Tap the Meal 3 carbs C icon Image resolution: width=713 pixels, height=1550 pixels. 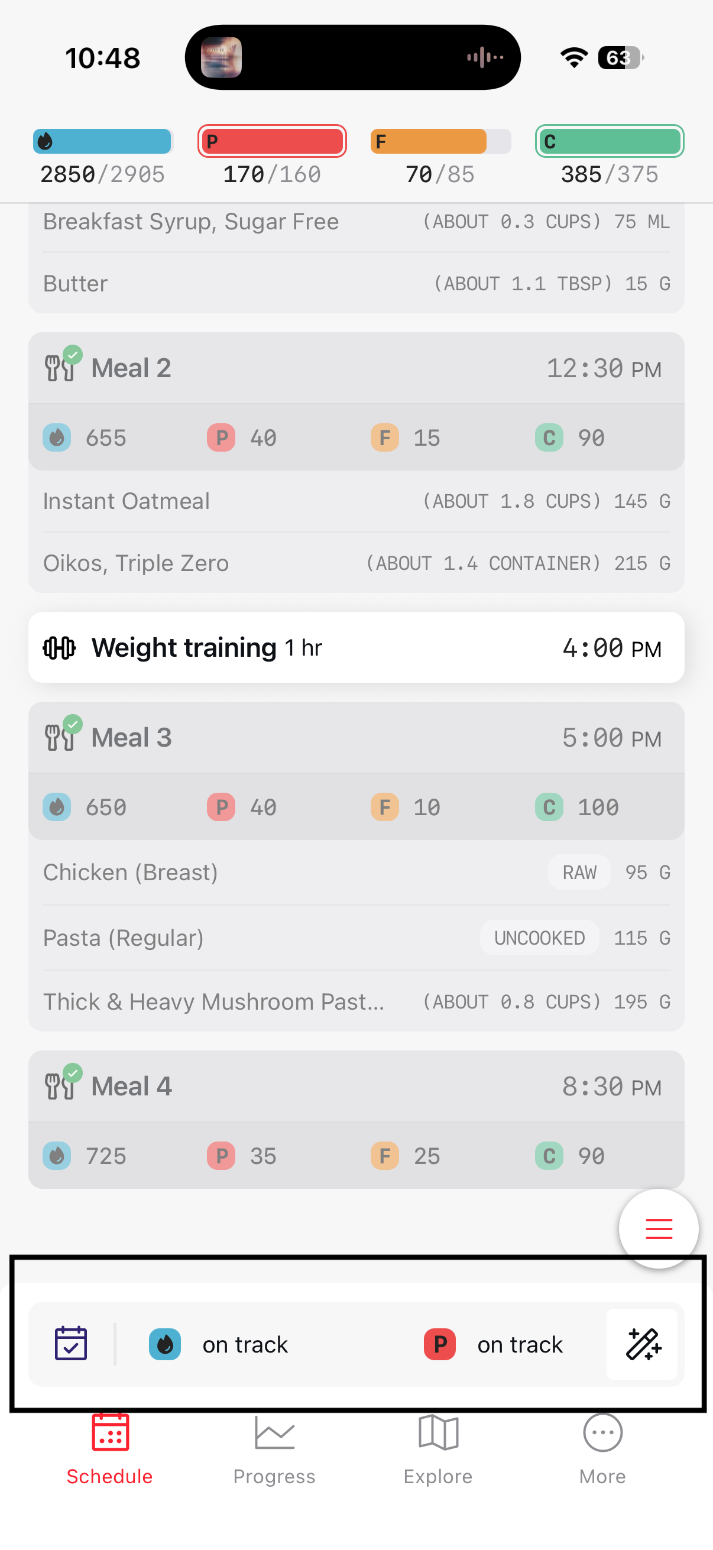(549, 807)
